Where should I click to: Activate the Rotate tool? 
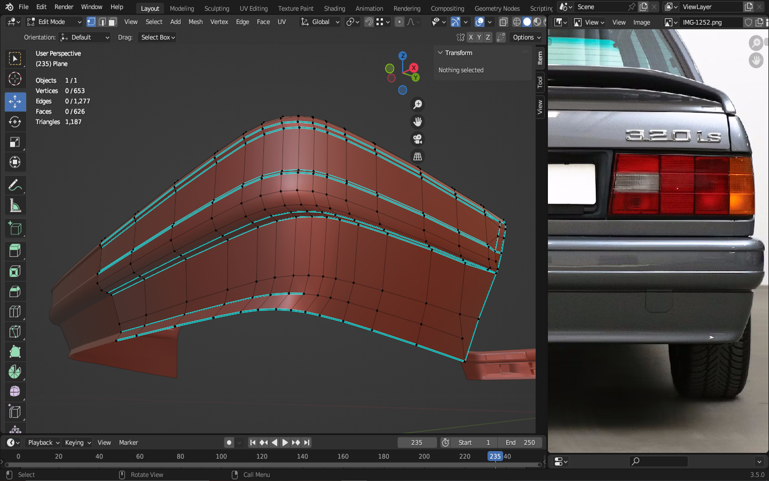15,122
